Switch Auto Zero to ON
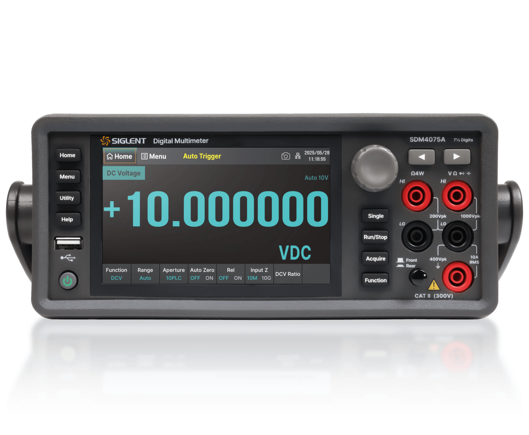 point(209,278)
